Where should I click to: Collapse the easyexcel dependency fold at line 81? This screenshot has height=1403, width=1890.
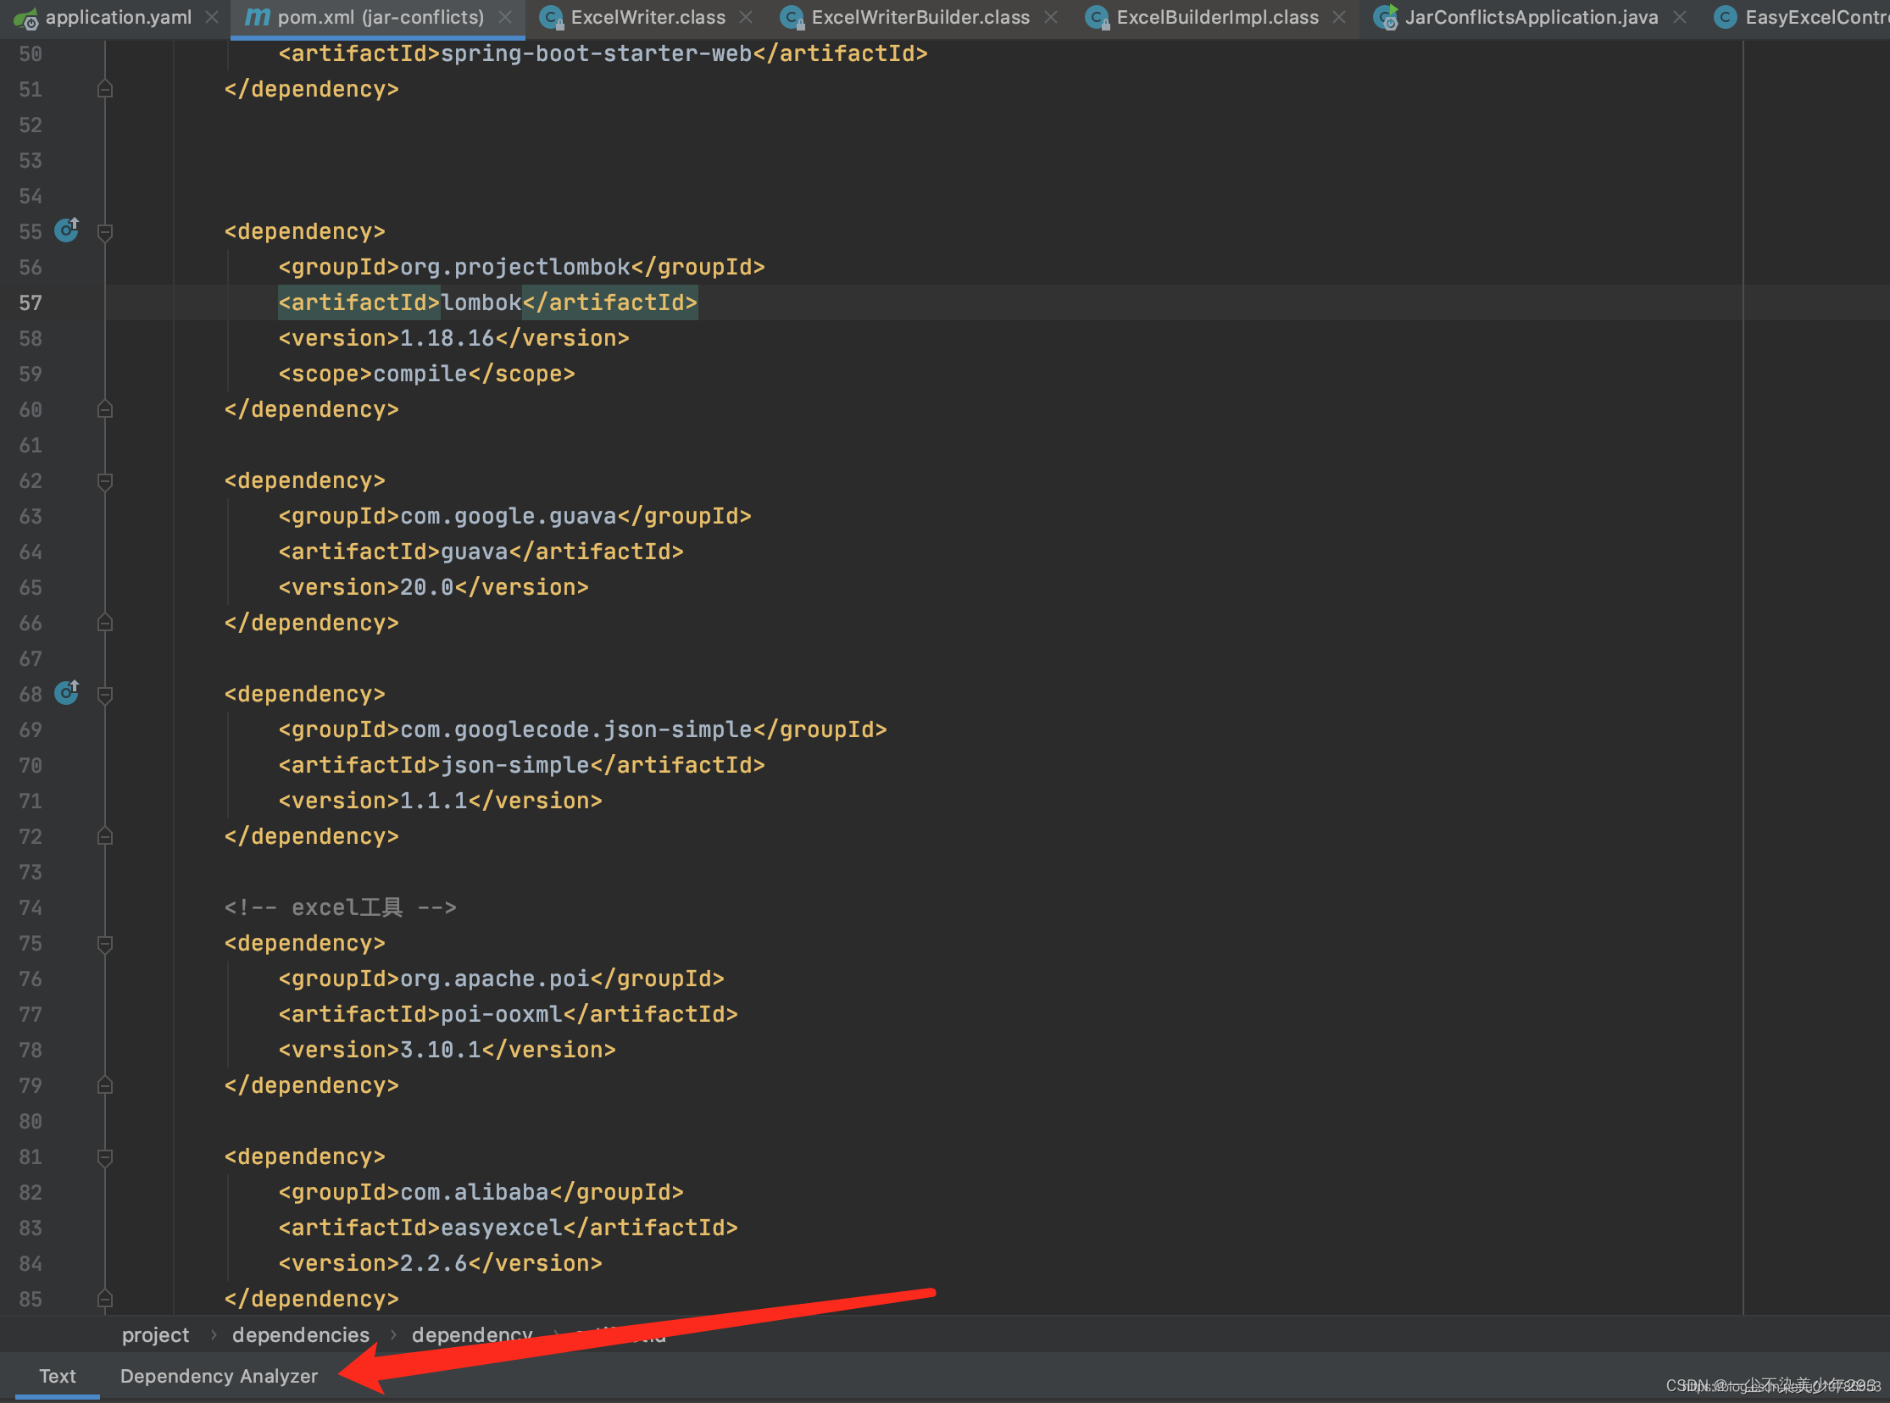105,1156
